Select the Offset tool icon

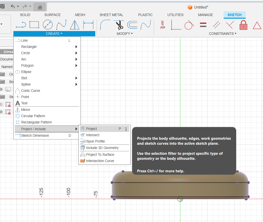(132, 25)
